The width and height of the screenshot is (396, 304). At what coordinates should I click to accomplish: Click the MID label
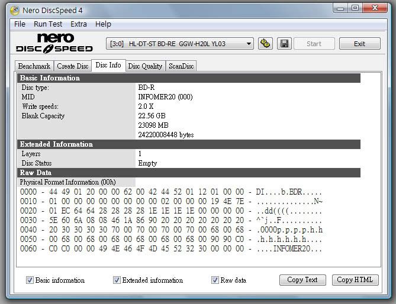click(28, 97)
